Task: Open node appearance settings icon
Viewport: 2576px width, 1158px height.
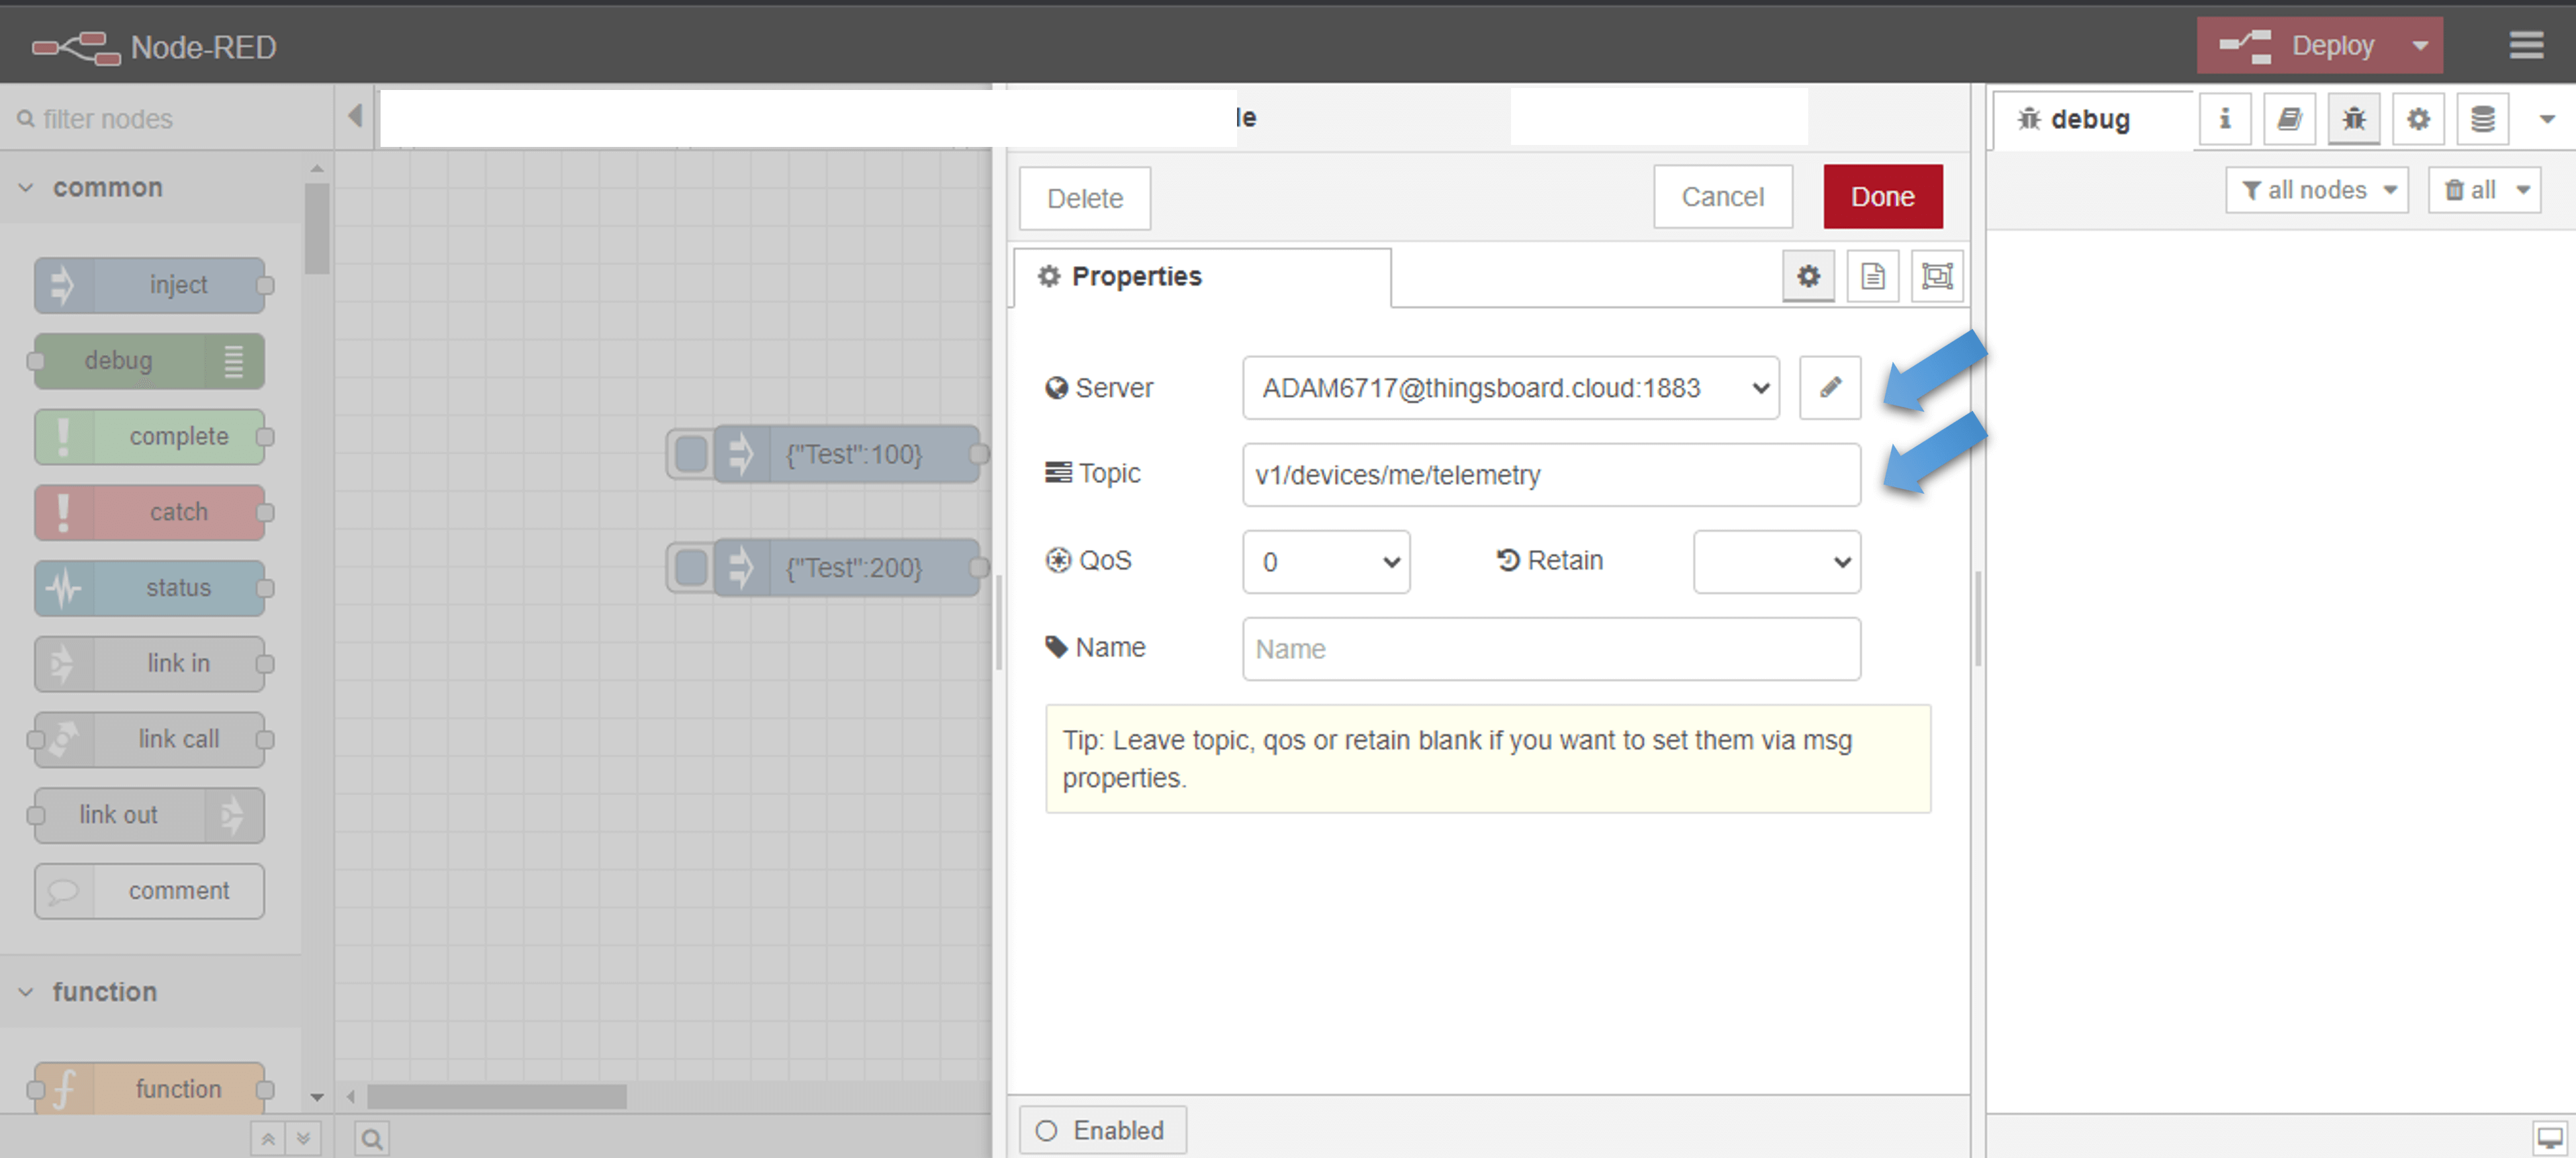Action: [1936, 276]
